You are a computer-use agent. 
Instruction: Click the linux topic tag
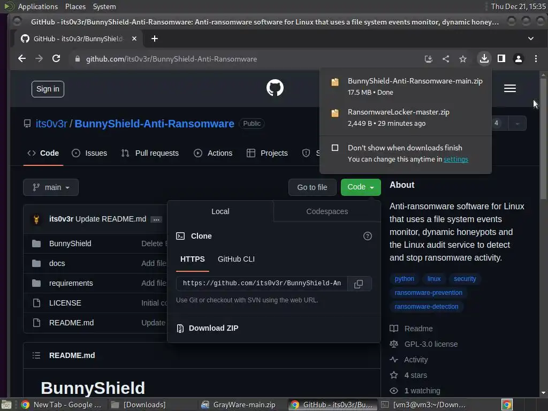coord(433,279)
